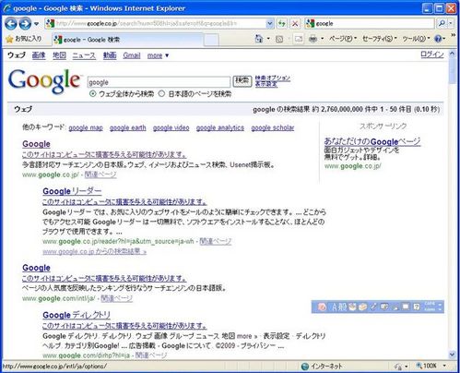
Task: Click the ログイン link
Action: point(432,54)
